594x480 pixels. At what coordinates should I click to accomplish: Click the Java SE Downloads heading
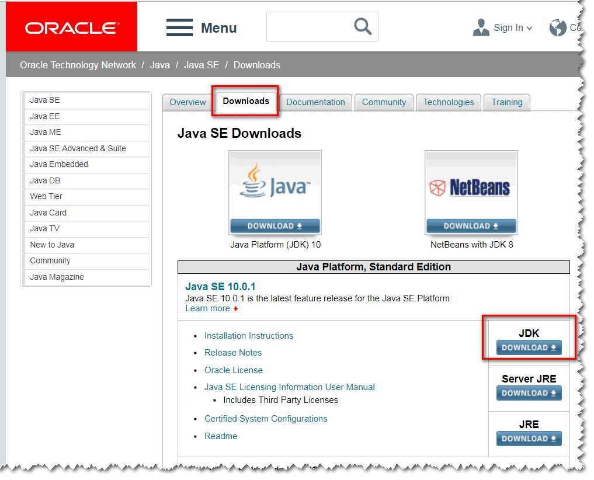pyautogui.click(x=239, y=133)
